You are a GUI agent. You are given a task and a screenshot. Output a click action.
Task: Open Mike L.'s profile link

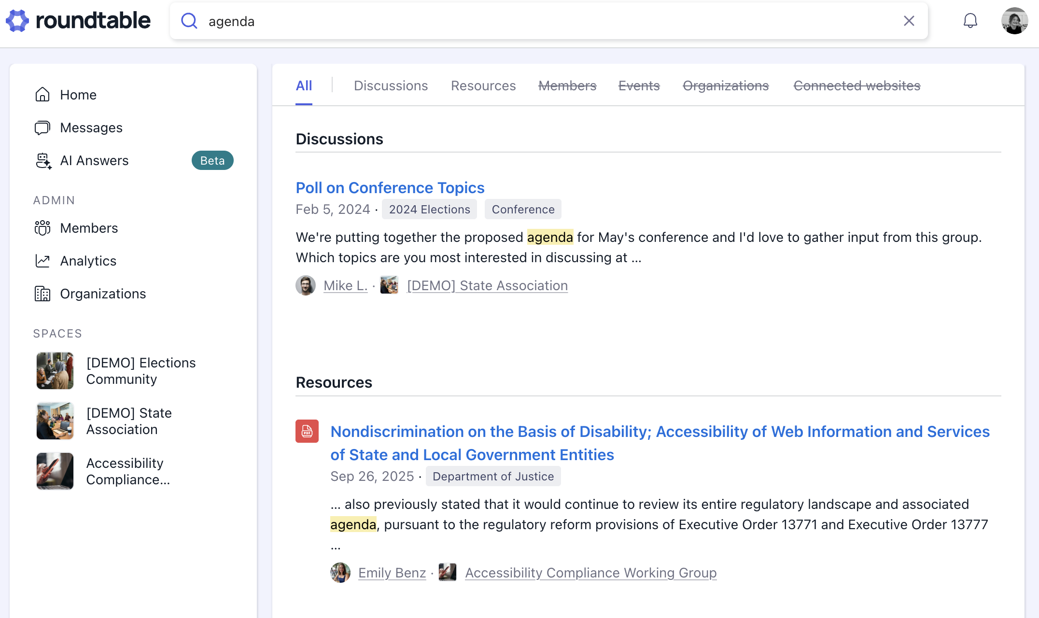[x=345, y=285]
